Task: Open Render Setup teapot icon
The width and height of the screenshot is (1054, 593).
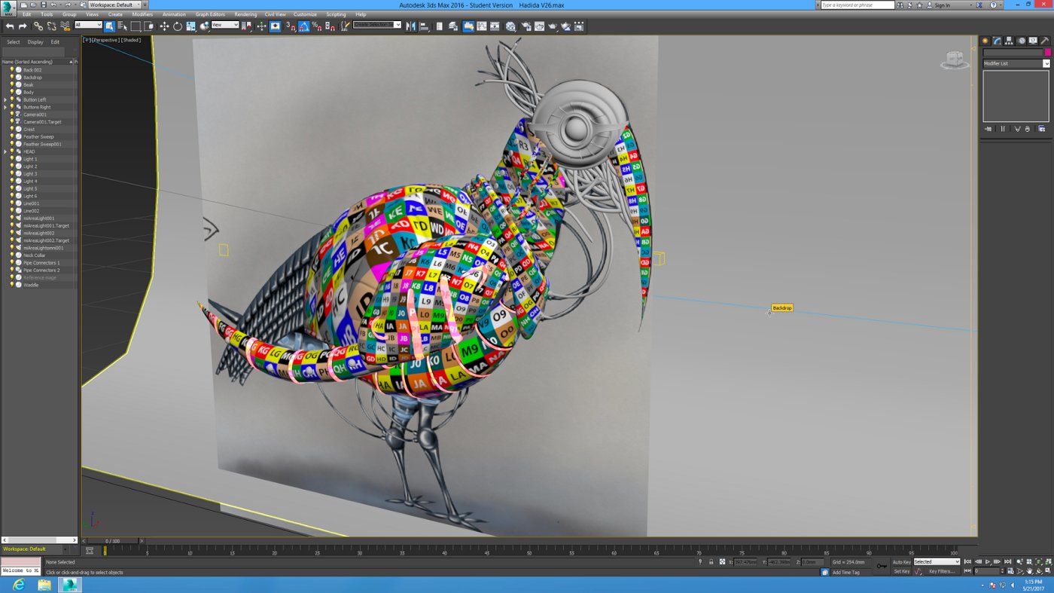Action: tap(525, 26)
